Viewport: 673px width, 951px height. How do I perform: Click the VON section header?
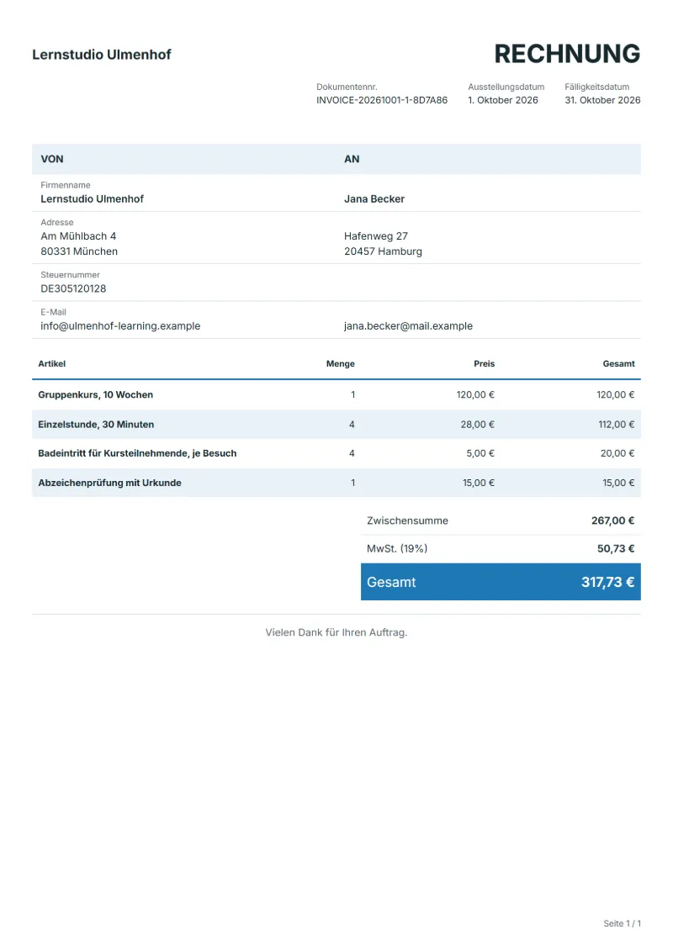[x=52, y=159]
